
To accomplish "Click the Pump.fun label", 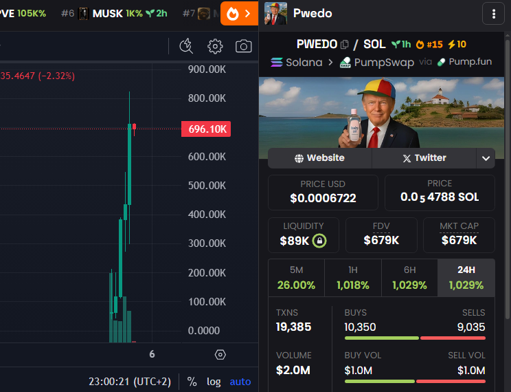I will 464,62.
